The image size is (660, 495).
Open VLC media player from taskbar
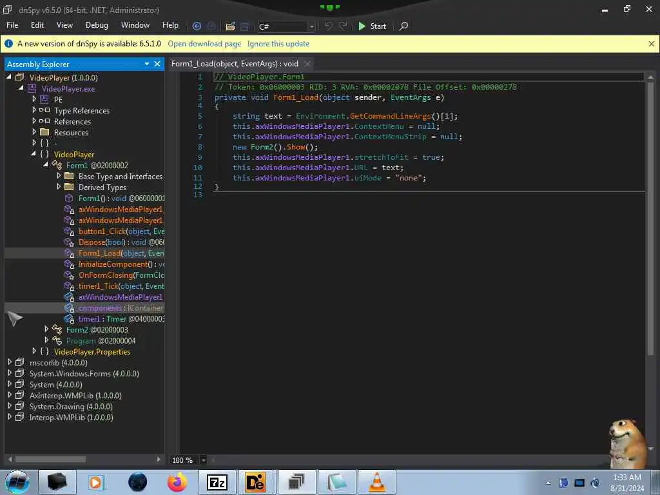[x=377, y=482]
